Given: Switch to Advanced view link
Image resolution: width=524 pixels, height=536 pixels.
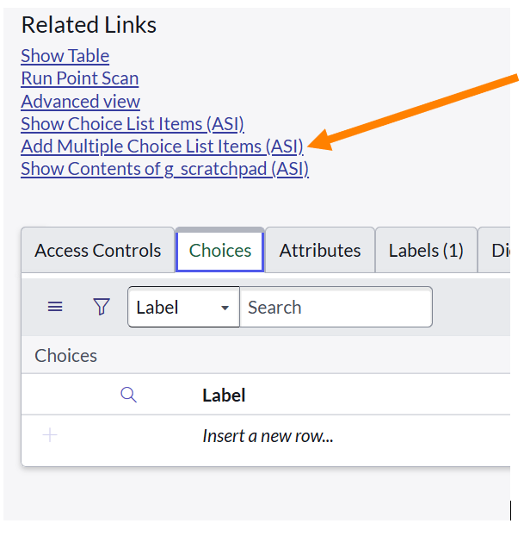Looking at the screenshot, I should click(x=81, y=102).
